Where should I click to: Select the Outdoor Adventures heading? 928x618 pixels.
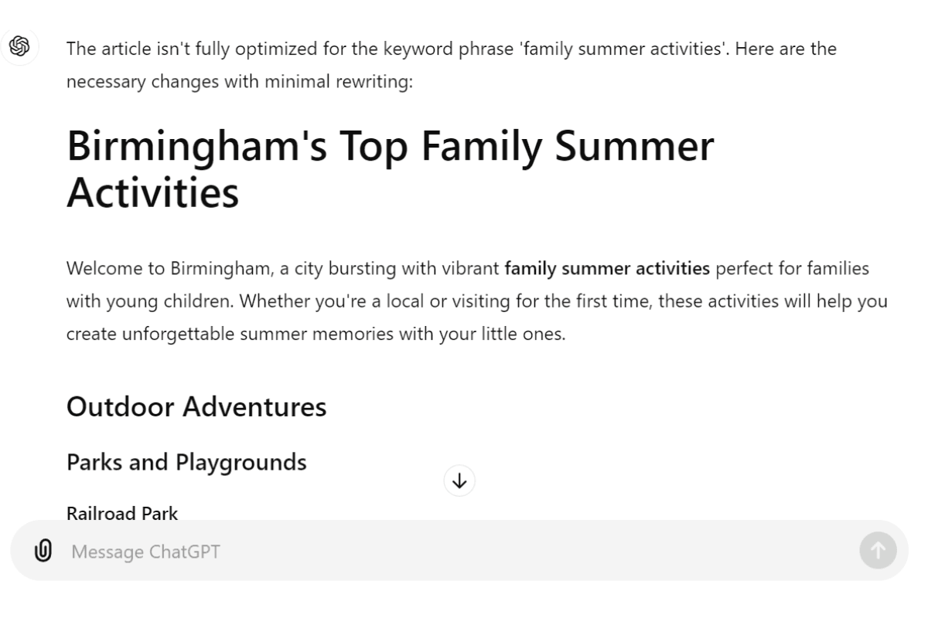click(x=196, y=406)
